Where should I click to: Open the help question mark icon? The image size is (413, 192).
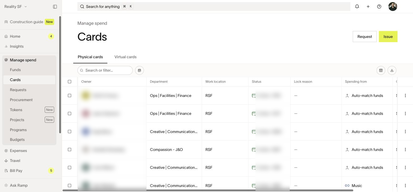(x=379, y=7)
